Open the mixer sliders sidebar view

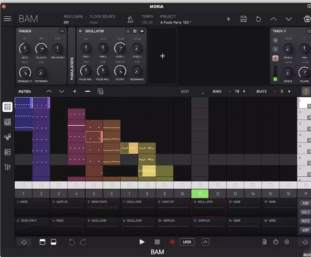point(7,167)
